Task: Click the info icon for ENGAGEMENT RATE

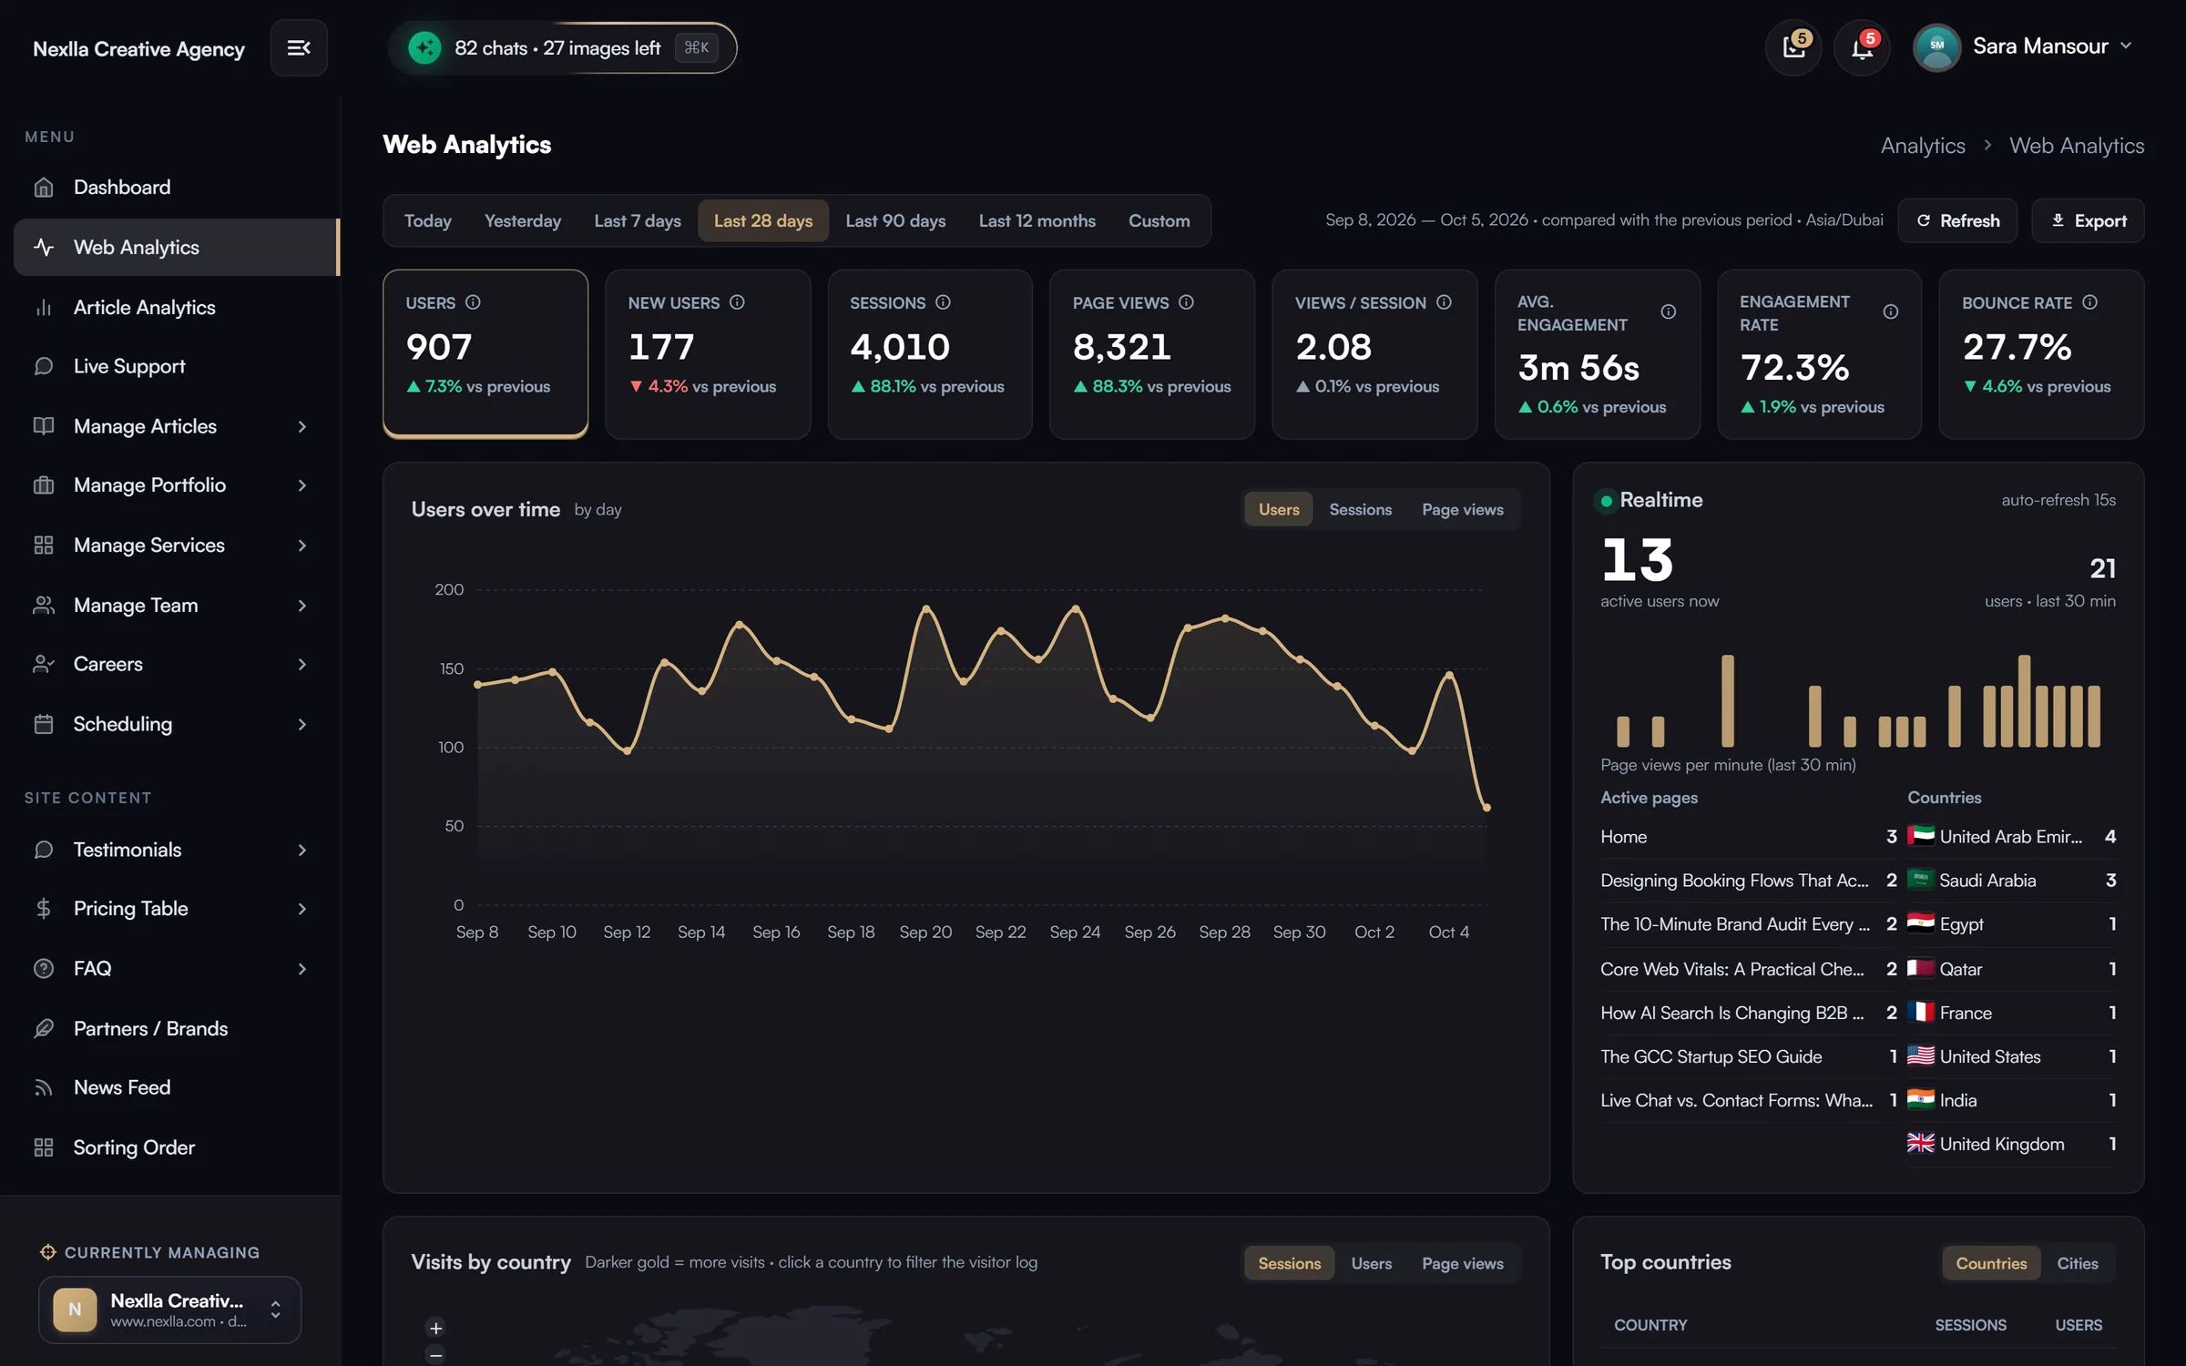Action: tap(1890, 312)
